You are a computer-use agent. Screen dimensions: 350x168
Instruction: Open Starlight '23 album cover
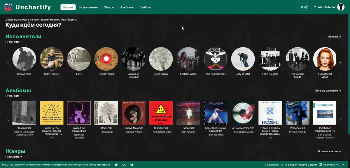coord(161,113)
